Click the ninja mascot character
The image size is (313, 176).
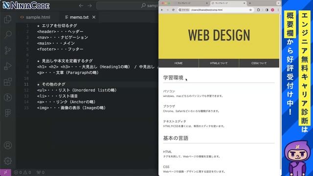(x=297, y=158)
